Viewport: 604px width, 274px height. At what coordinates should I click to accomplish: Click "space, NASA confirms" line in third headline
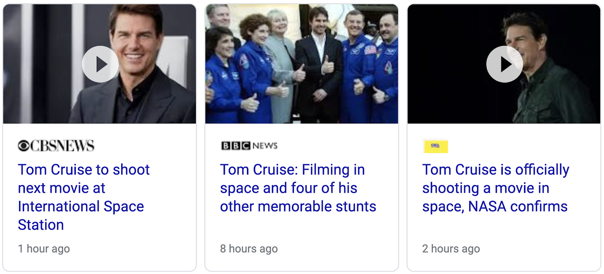(495, 207)
